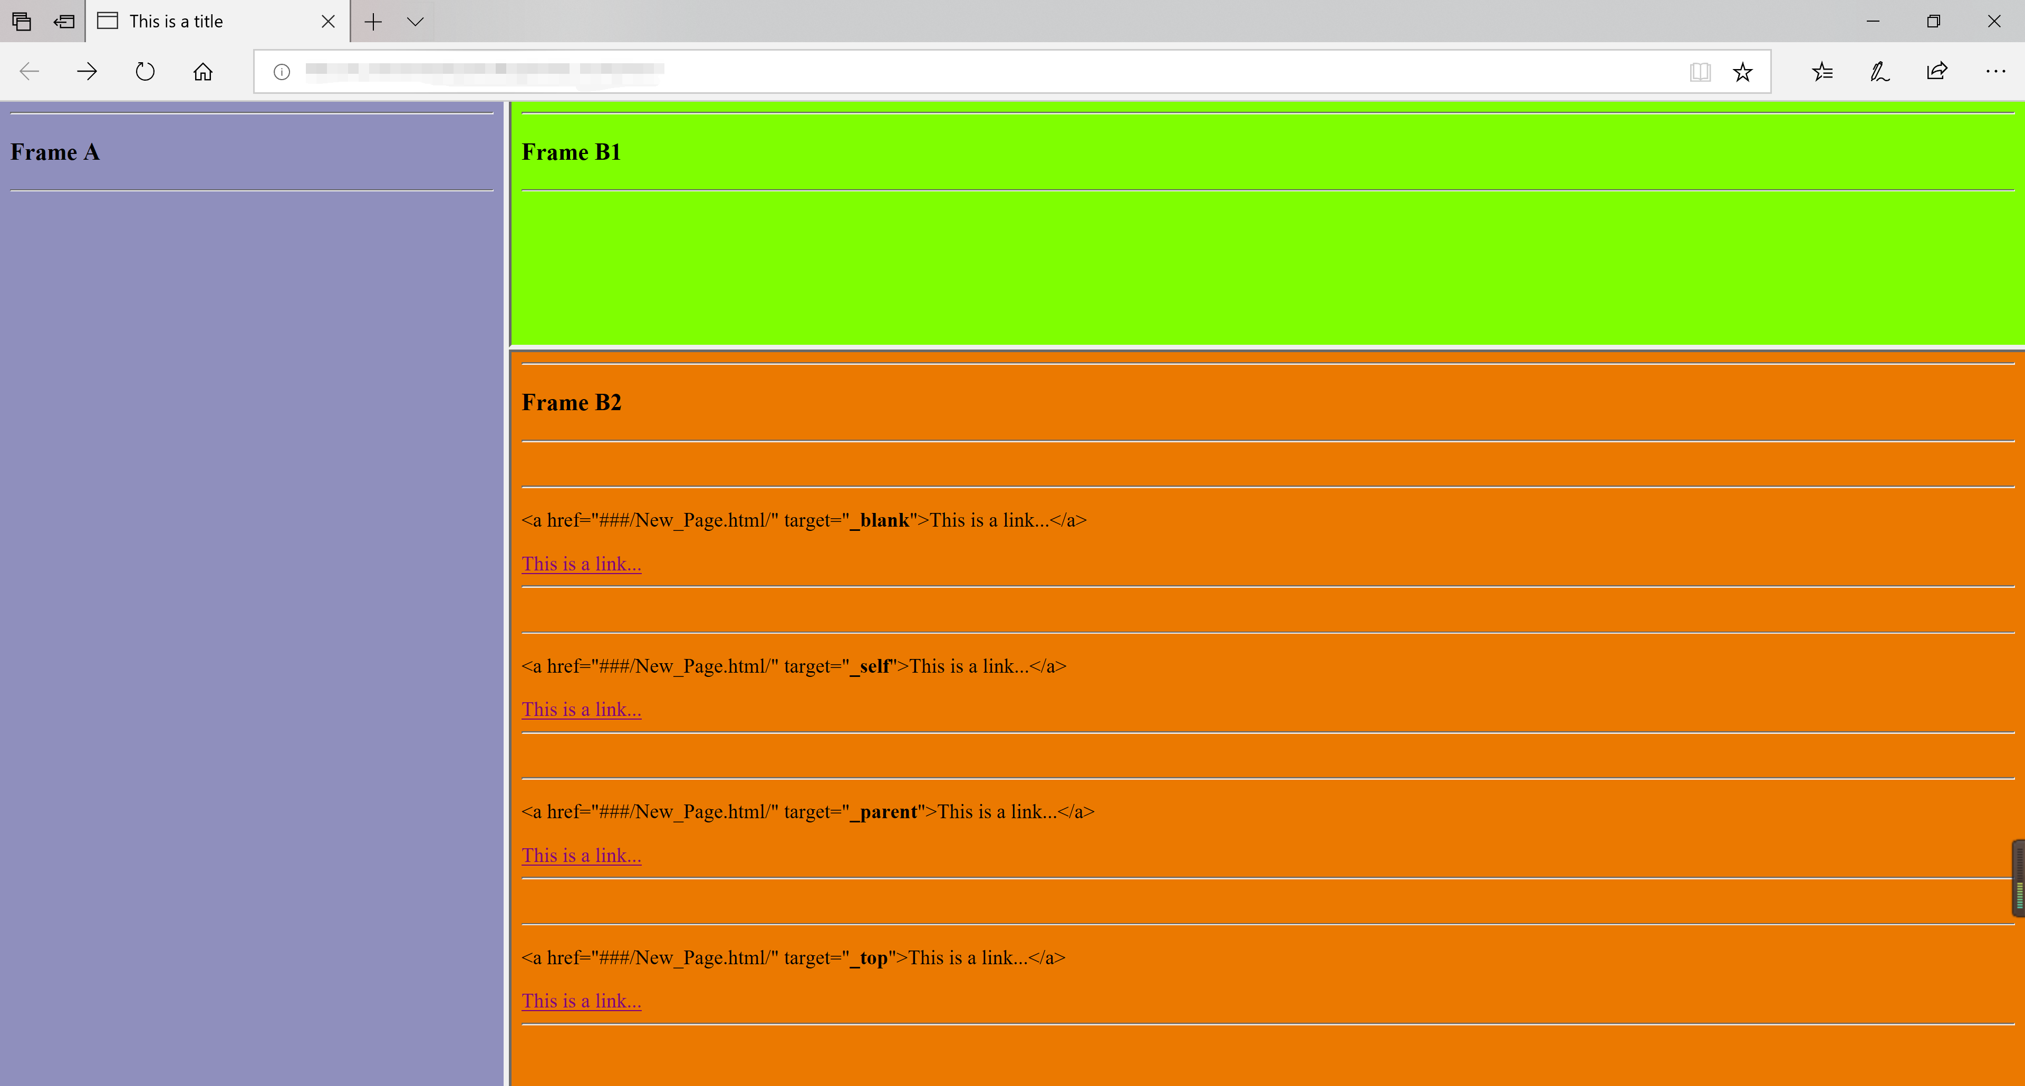Close the 'This is a title' tab

point(329,21)
